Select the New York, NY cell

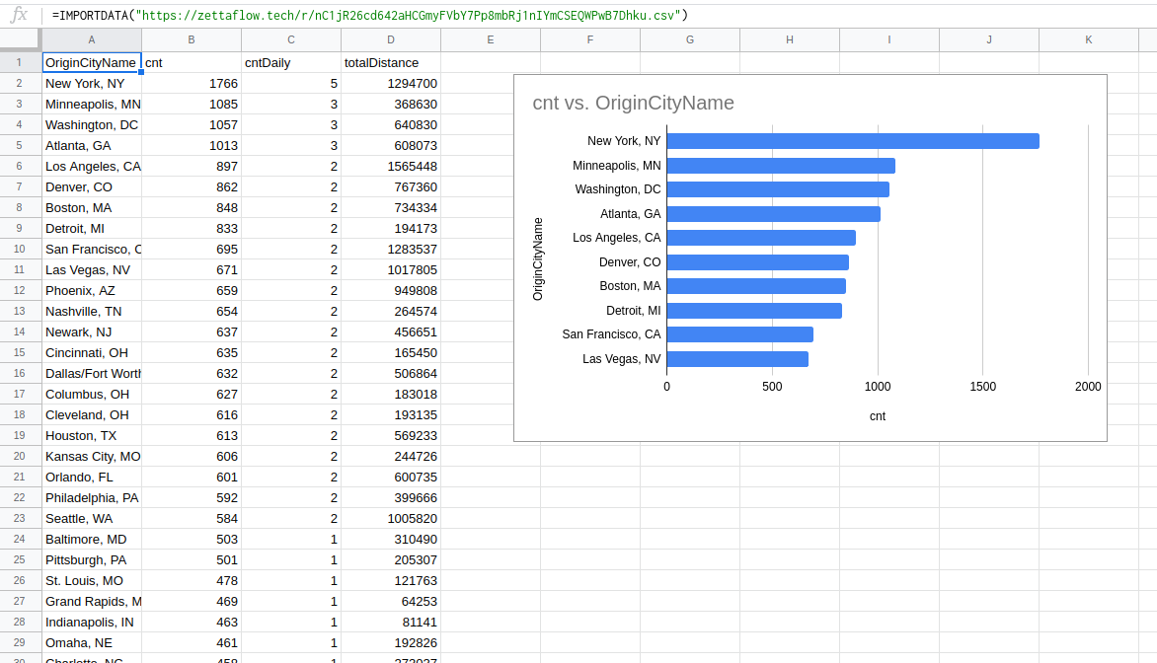[91, 83]
